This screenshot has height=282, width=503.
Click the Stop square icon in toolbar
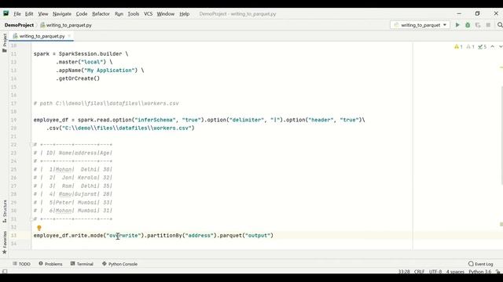(488, 25)
